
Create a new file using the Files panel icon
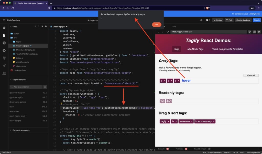[x=42, y=26]
